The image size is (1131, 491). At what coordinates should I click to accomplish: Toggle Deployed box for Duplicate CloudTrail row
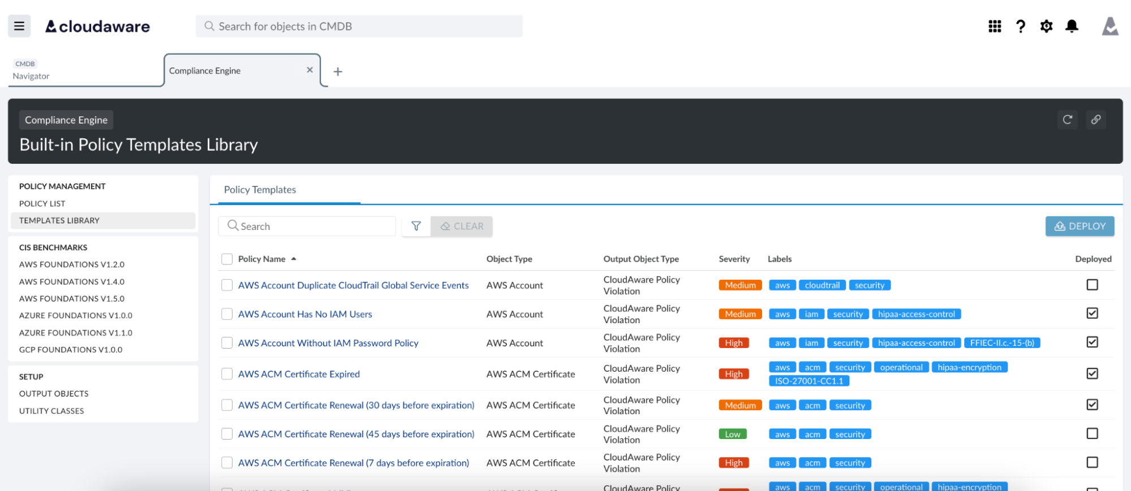tap(1093, 285)
